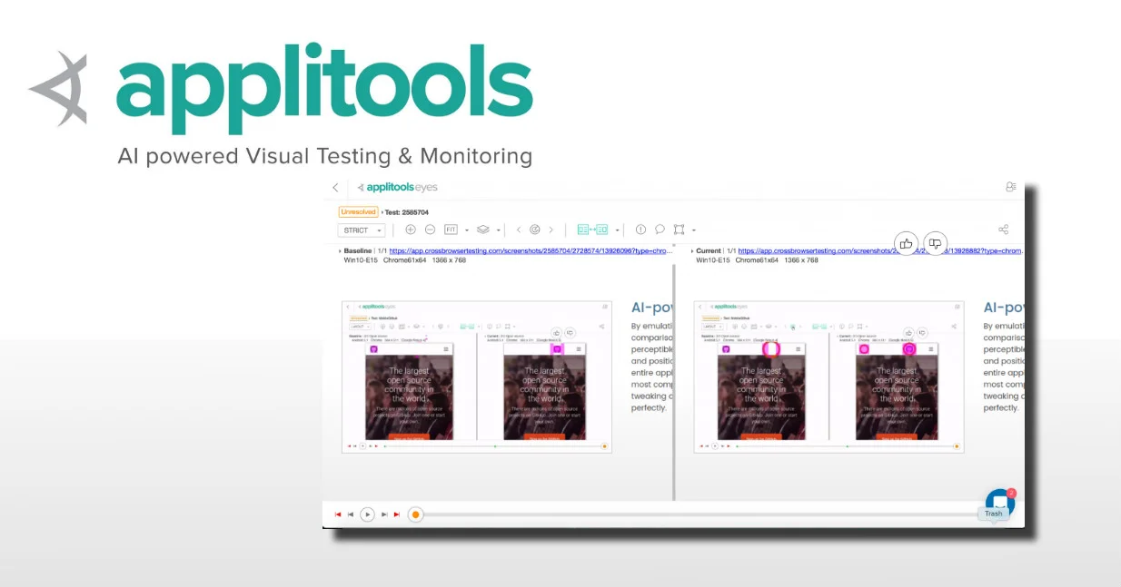Select the region annotation tool icon
The height and width of the screenshot is (587, 1121).
679,230
